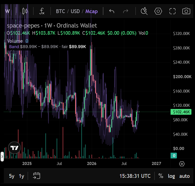Click the $0.00 (0.00%) change value
The image size is (195, 186).
pos(122,33)
